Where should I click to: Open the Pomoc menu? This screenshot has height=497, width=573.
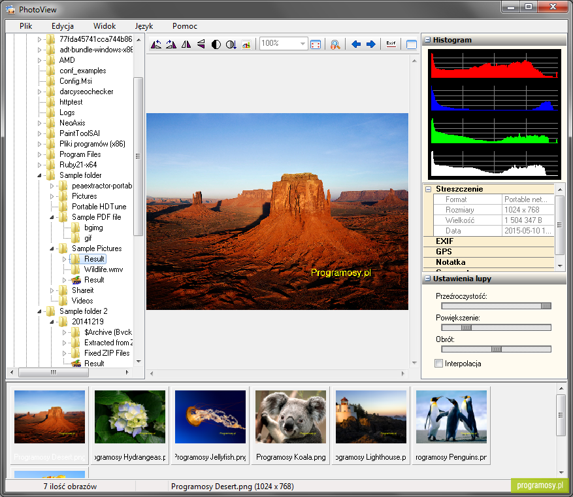[x=185, y=26]
